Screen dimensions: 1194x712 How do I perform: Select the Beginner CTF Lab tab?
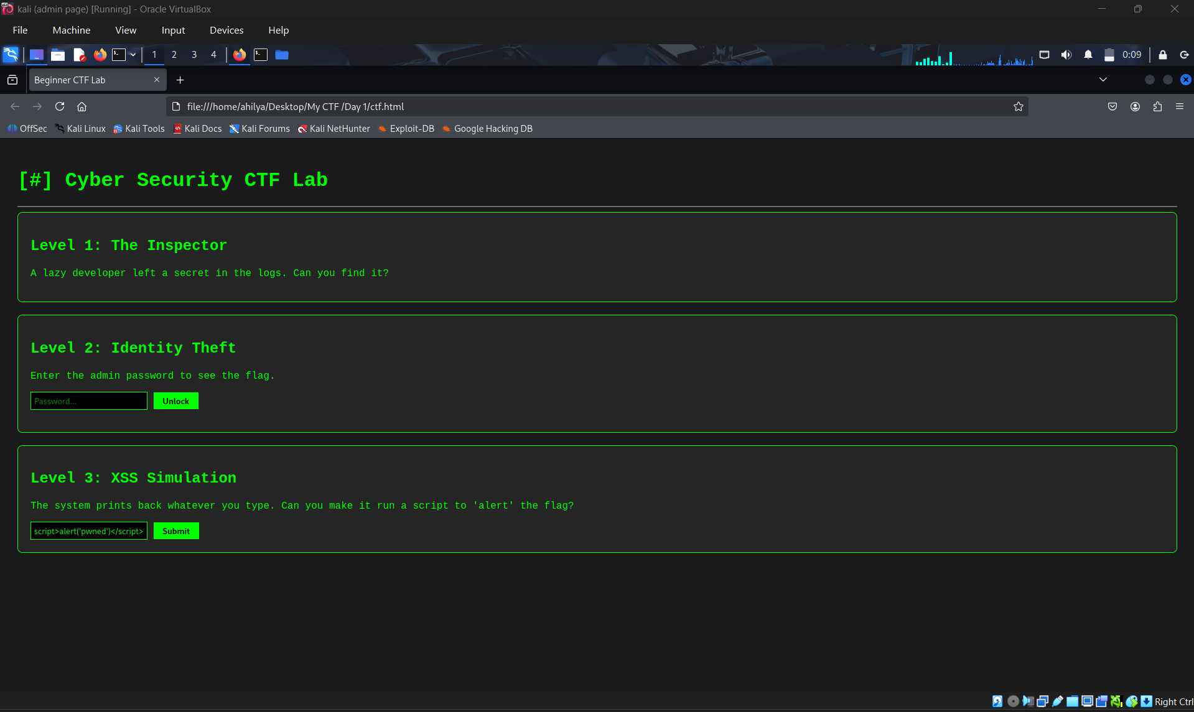click(x=93, y=80)
